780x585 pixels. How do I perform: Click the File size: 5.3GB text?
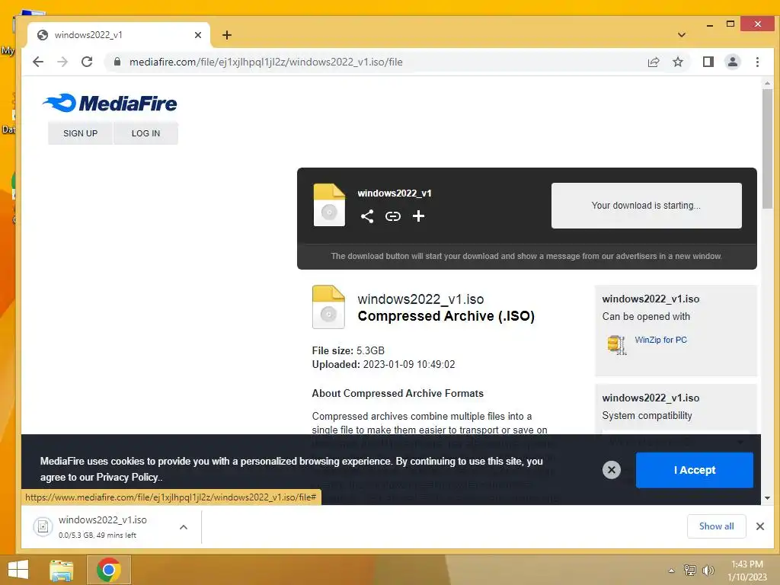pyautogui.click(x=348, y=350)
